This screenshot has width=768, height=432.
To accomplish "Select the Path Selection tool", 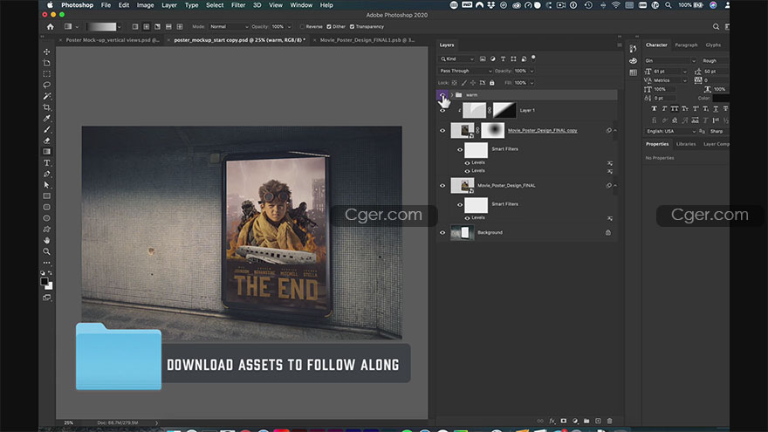I will point(46,185).
